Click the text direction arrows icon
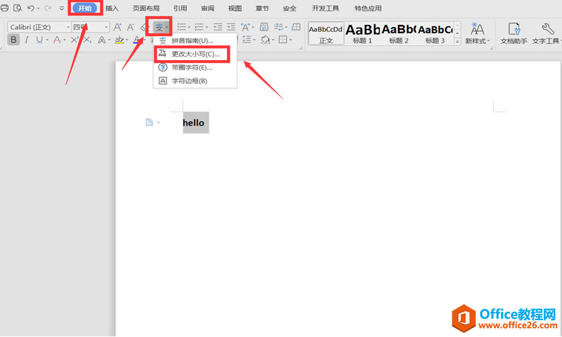 [278, 27]
